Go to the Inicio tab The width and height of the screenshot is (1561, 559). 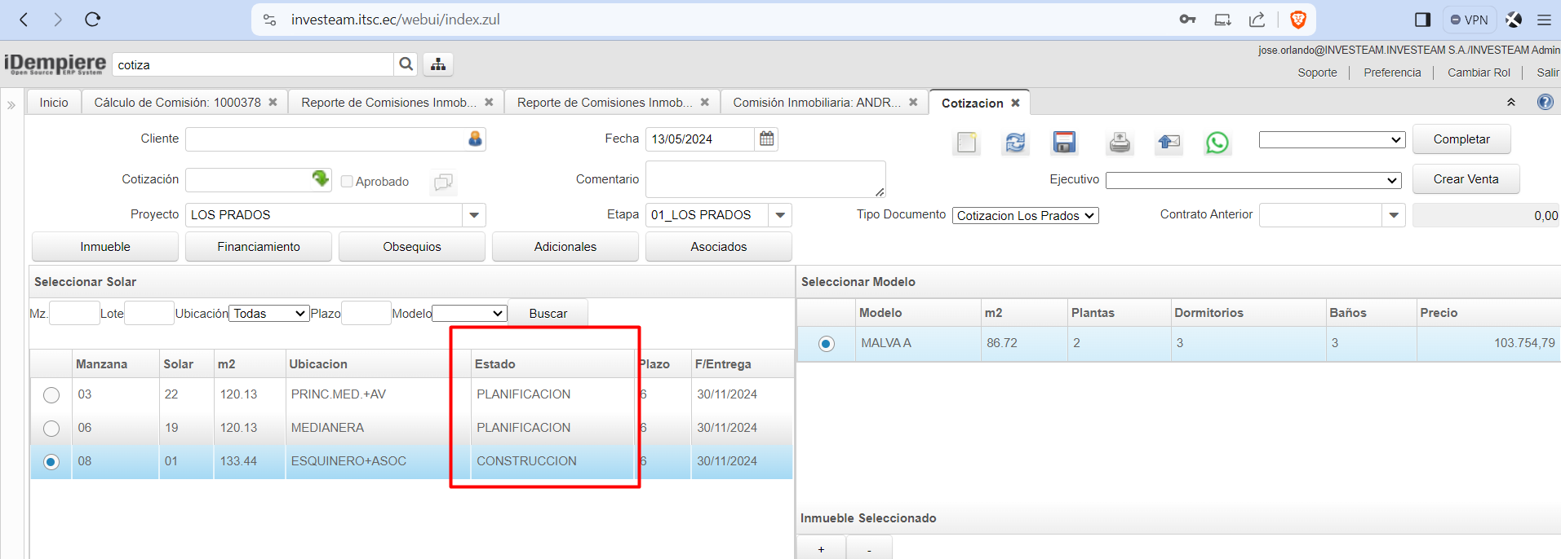54,103
